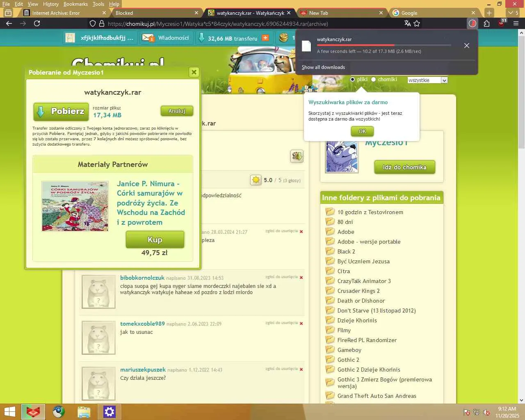
Task: Select the pliki radio button
Action: tap(353, 80)
